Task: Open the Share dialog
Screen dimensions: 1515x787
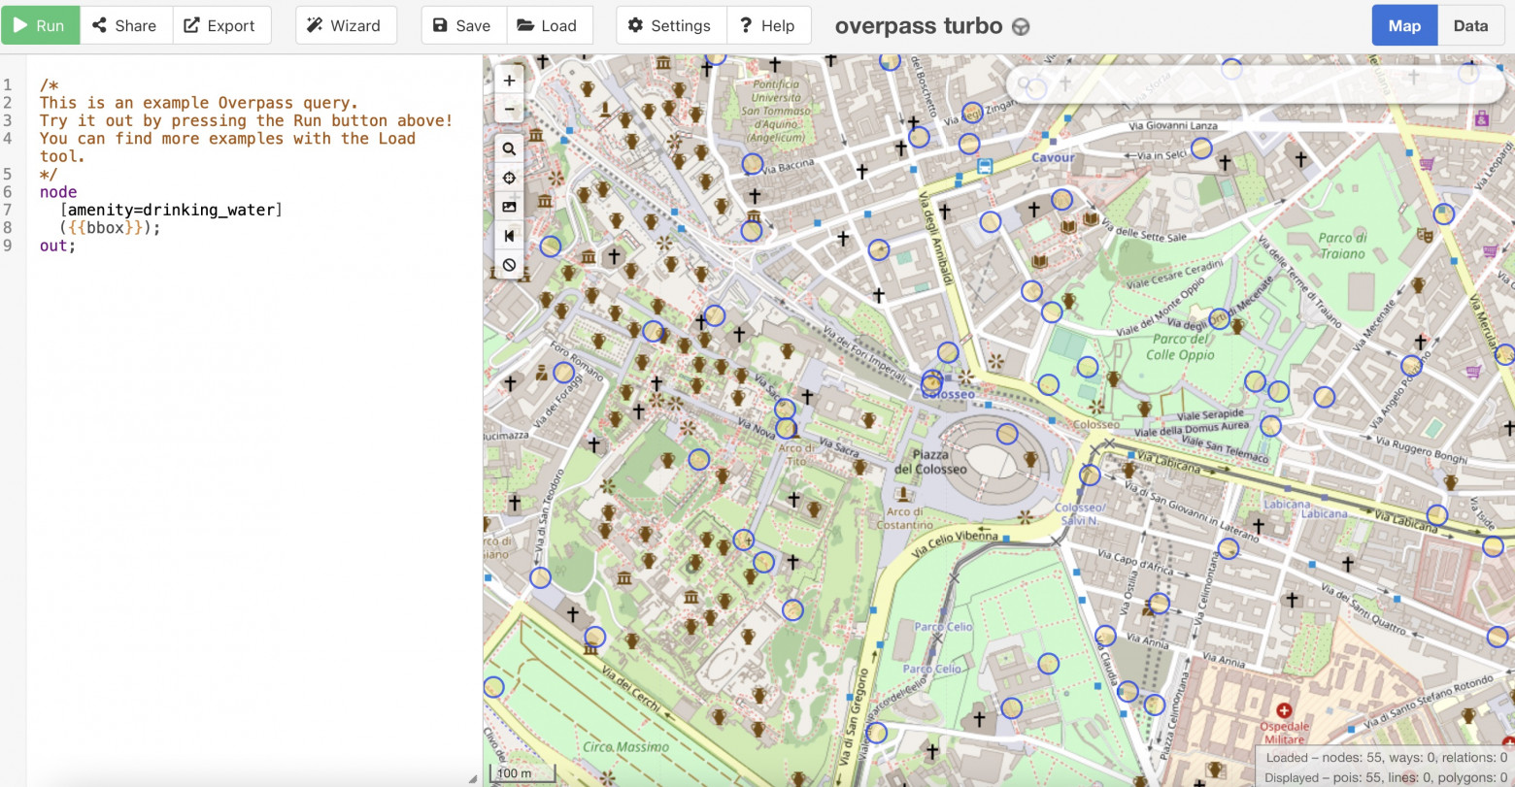Action: 125,25
